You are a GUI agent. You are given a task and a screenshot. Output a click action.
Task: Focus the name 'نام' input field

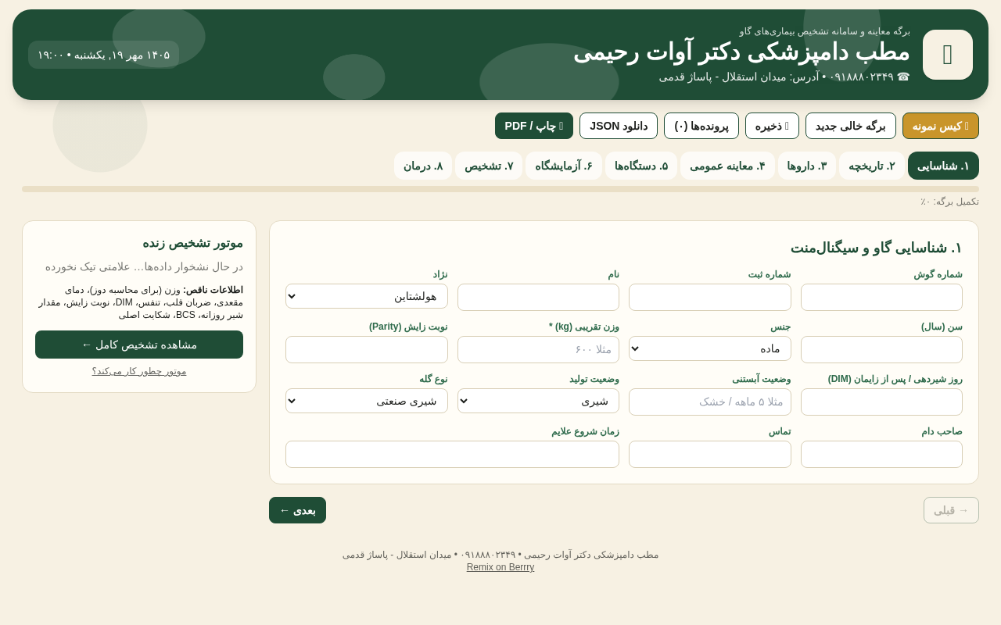pyautogui.click(x=538, y=297)
